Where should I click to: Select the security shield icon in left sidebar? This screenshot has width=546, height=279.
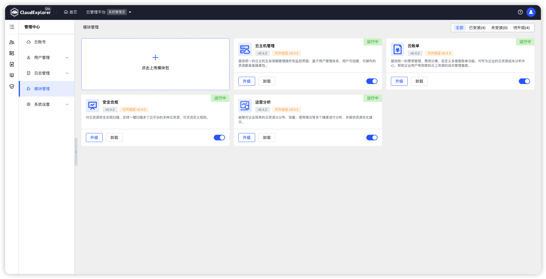[11, 86]
